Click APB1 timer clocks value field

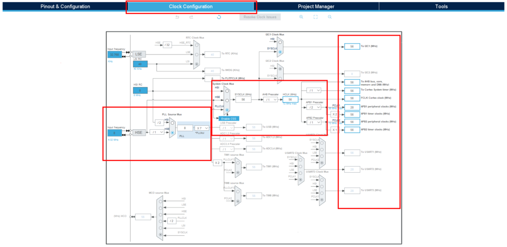pos(352,114)
